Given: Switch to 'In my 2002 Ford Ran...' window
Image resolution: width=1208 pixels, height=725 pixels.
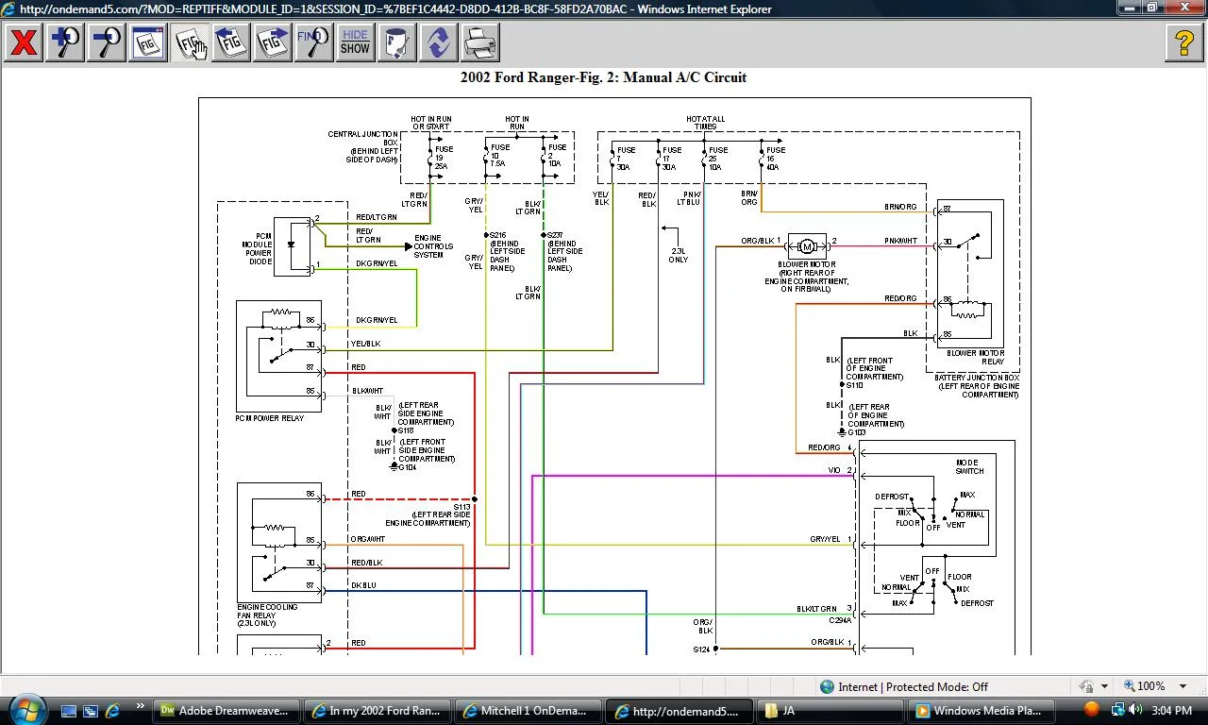Looking at the screenshot, I should point(378,711).
